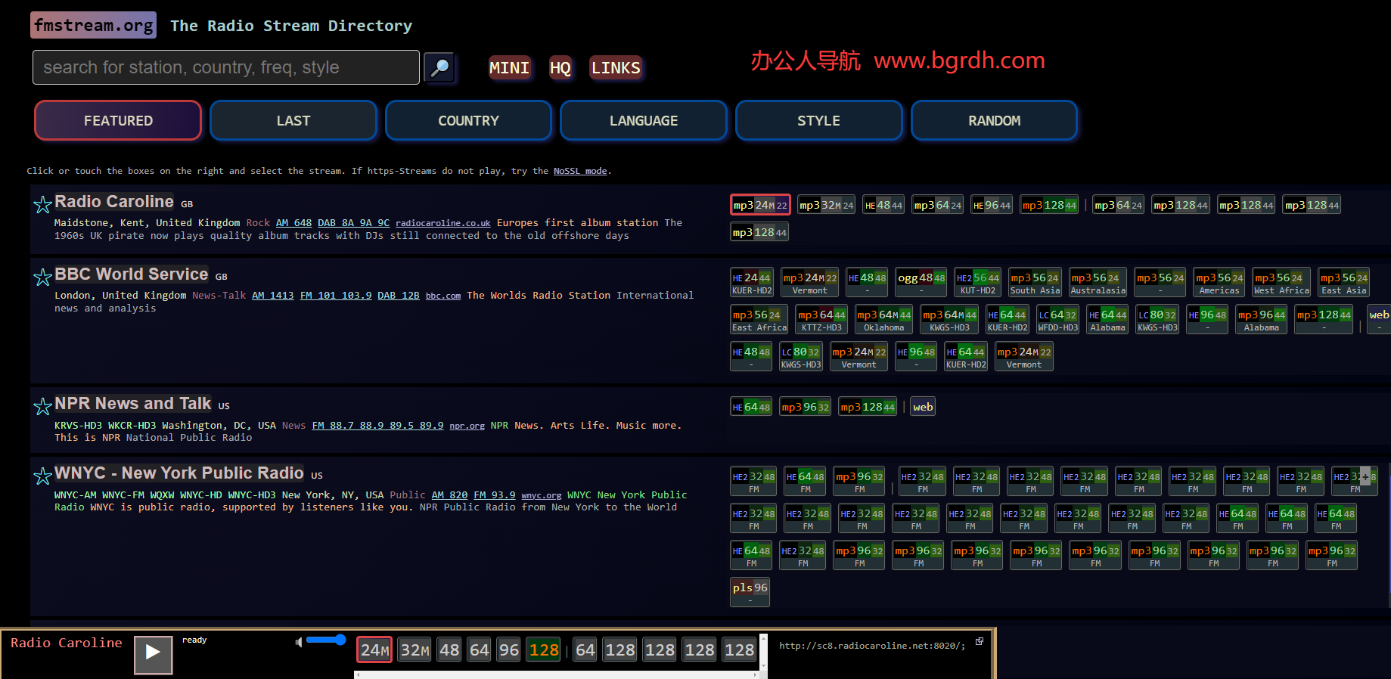
Task: Open the stream URL pop-out icon
Action: coord(980,641)
